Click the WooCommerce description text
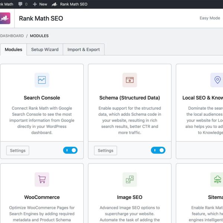The height and width of the screenshot is (223, 223). coord(42,214)
